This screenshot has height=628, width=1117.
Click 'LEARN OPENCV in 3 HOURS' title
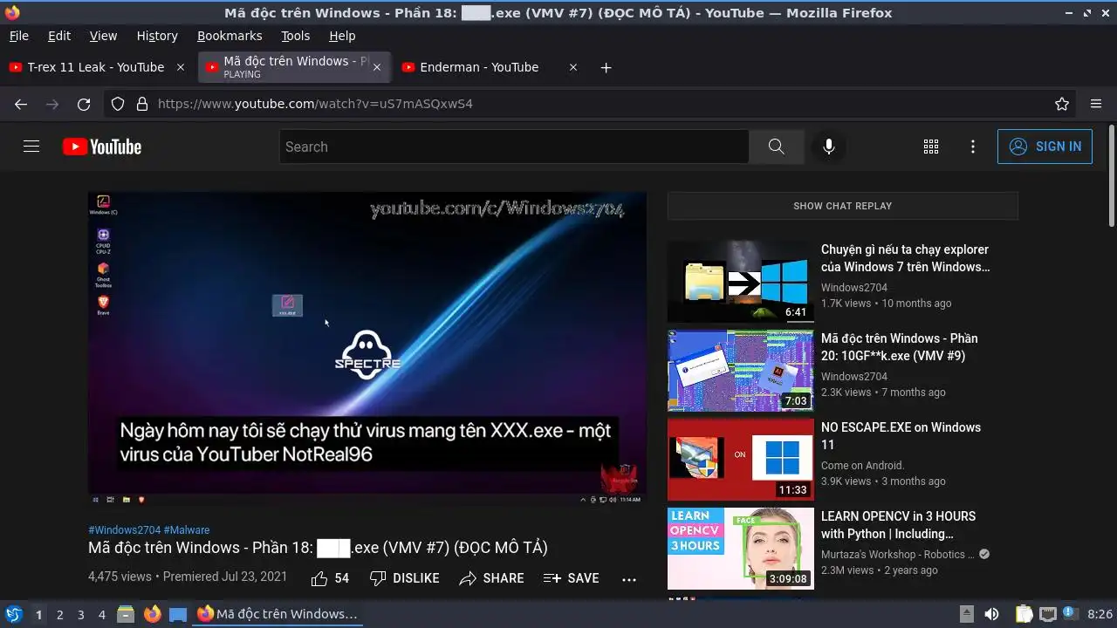898,525
